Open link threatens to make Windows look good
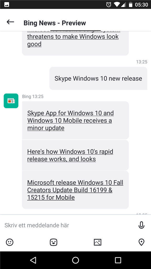Screen dimensions: 151x269 click(x=73, y=40)
